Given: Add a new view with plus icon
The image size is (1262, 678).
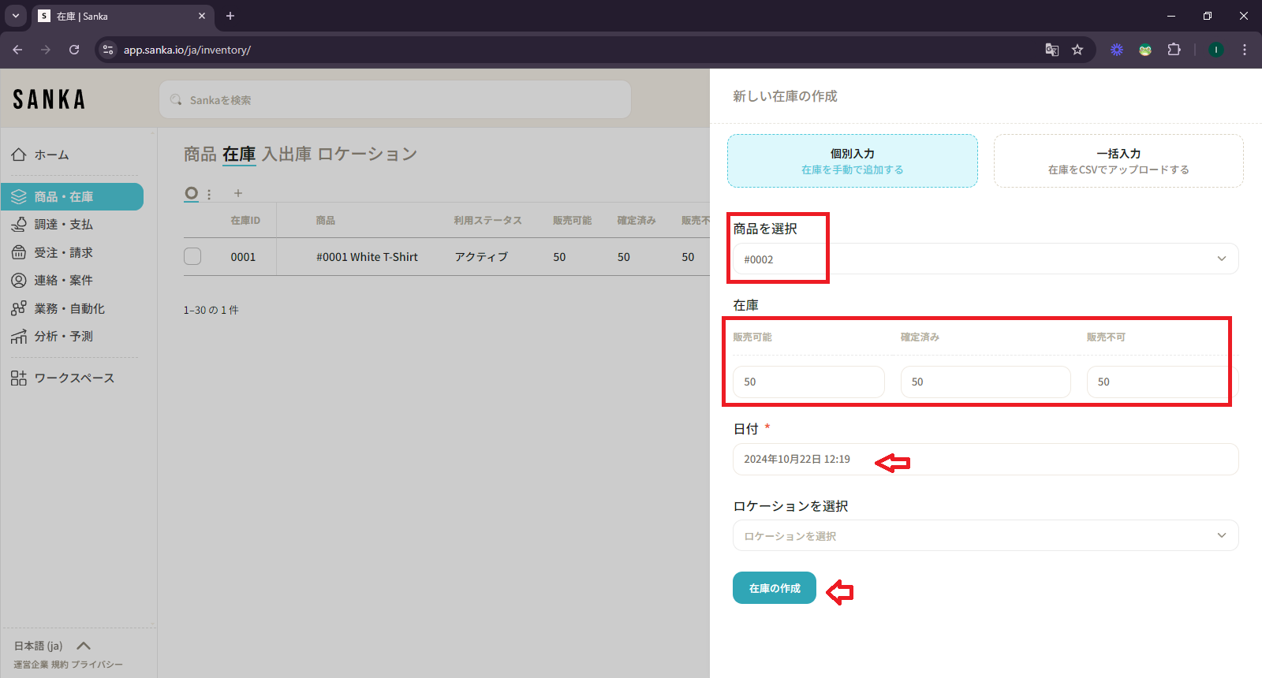Looking at the screenshot, I should pos(238,193).
